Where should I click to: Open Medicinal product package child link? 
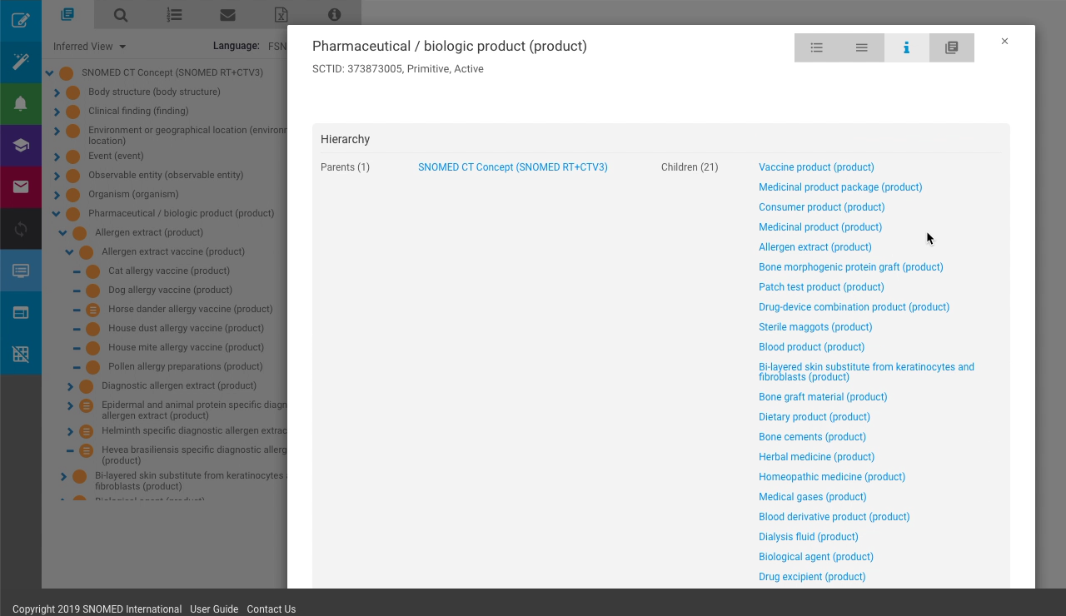(840, 187)
